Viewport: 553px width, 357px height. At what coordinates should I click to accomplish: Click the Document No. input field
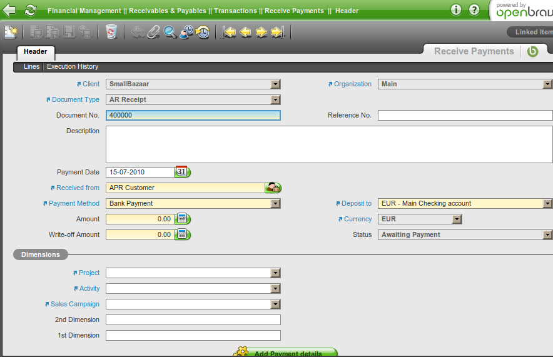[x=193, y=115]
